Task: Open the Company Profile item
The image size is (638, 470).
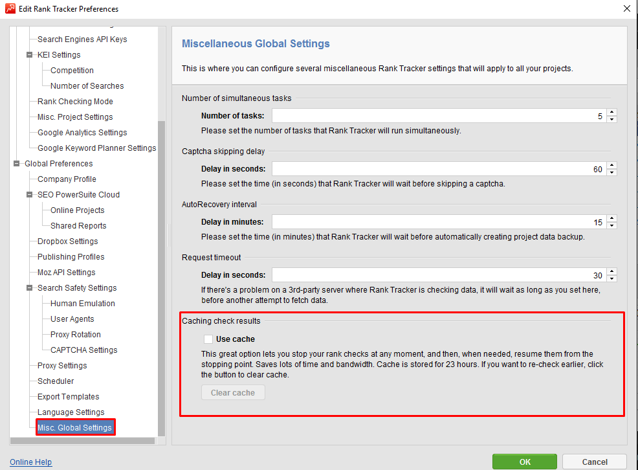Action: 67,179
